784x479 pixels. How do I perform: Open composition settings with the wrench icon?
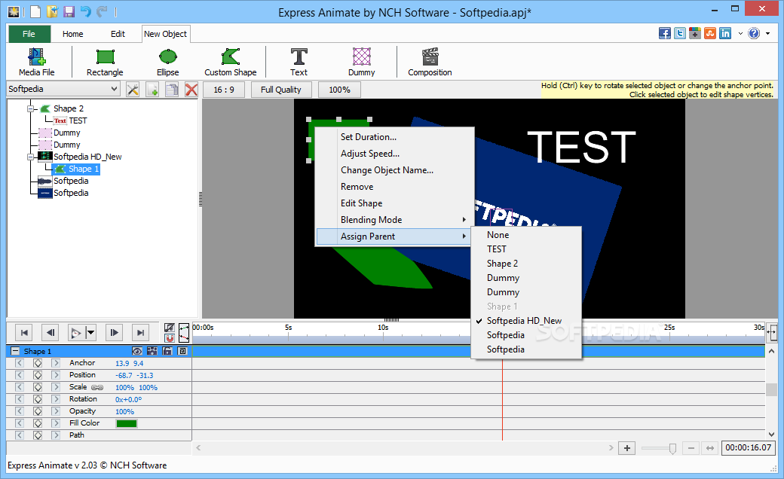pos(133,90)
